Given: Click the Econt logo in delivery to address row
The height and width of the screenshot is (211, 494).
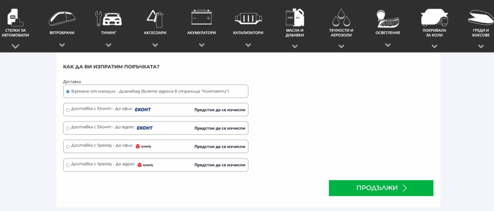Looking at the screenshot, I should pyautogui.click(x=145, y=128).
